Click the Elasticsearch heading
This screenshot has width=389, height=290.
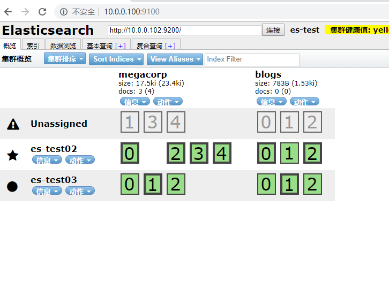pos(48,30)
